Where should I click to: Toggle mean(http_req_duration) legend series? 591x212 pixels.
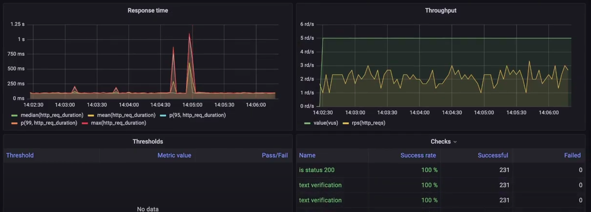click(x=126, y=115)
